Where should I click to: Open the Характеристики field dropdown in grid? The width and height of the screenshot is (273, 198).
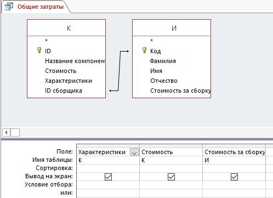[134, 152]
